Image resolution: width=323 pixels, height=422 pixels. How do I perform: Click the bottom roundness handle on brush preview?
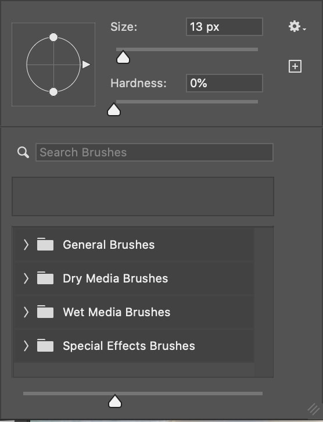[x=53, y=92]
